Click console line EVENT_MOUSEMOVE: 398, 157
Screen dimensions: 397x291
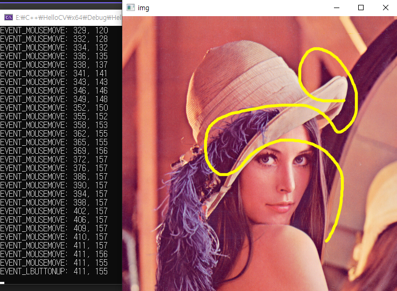(x=54, y=202)
